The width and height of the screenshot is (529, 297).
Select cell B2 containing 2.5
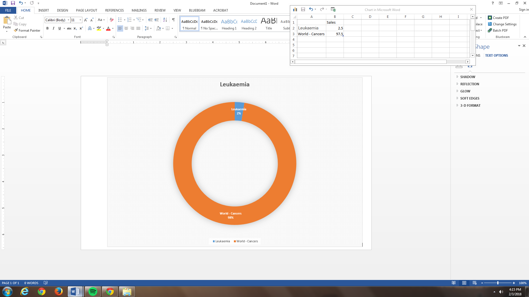pyautogui.click(x=335, y=28)
